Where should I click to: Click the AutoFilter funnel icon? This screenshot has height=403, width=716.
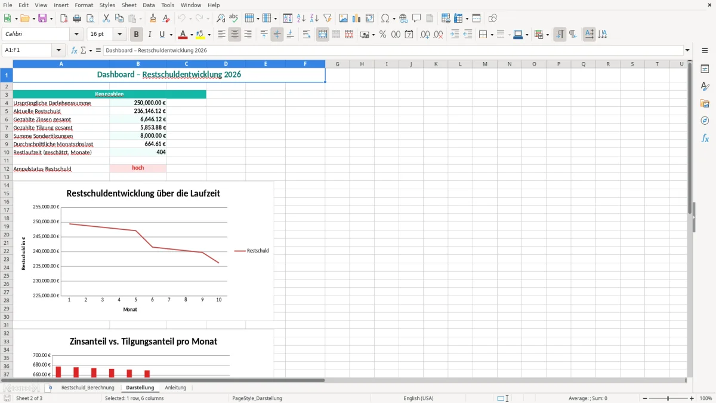(x=328, y=19)
